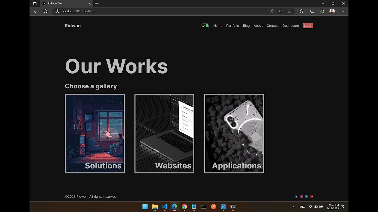Open the browser profile avatar
Image resolution: width=378 pixels, height=212 pixels.
pyautogui.click(x=332, y=11)
